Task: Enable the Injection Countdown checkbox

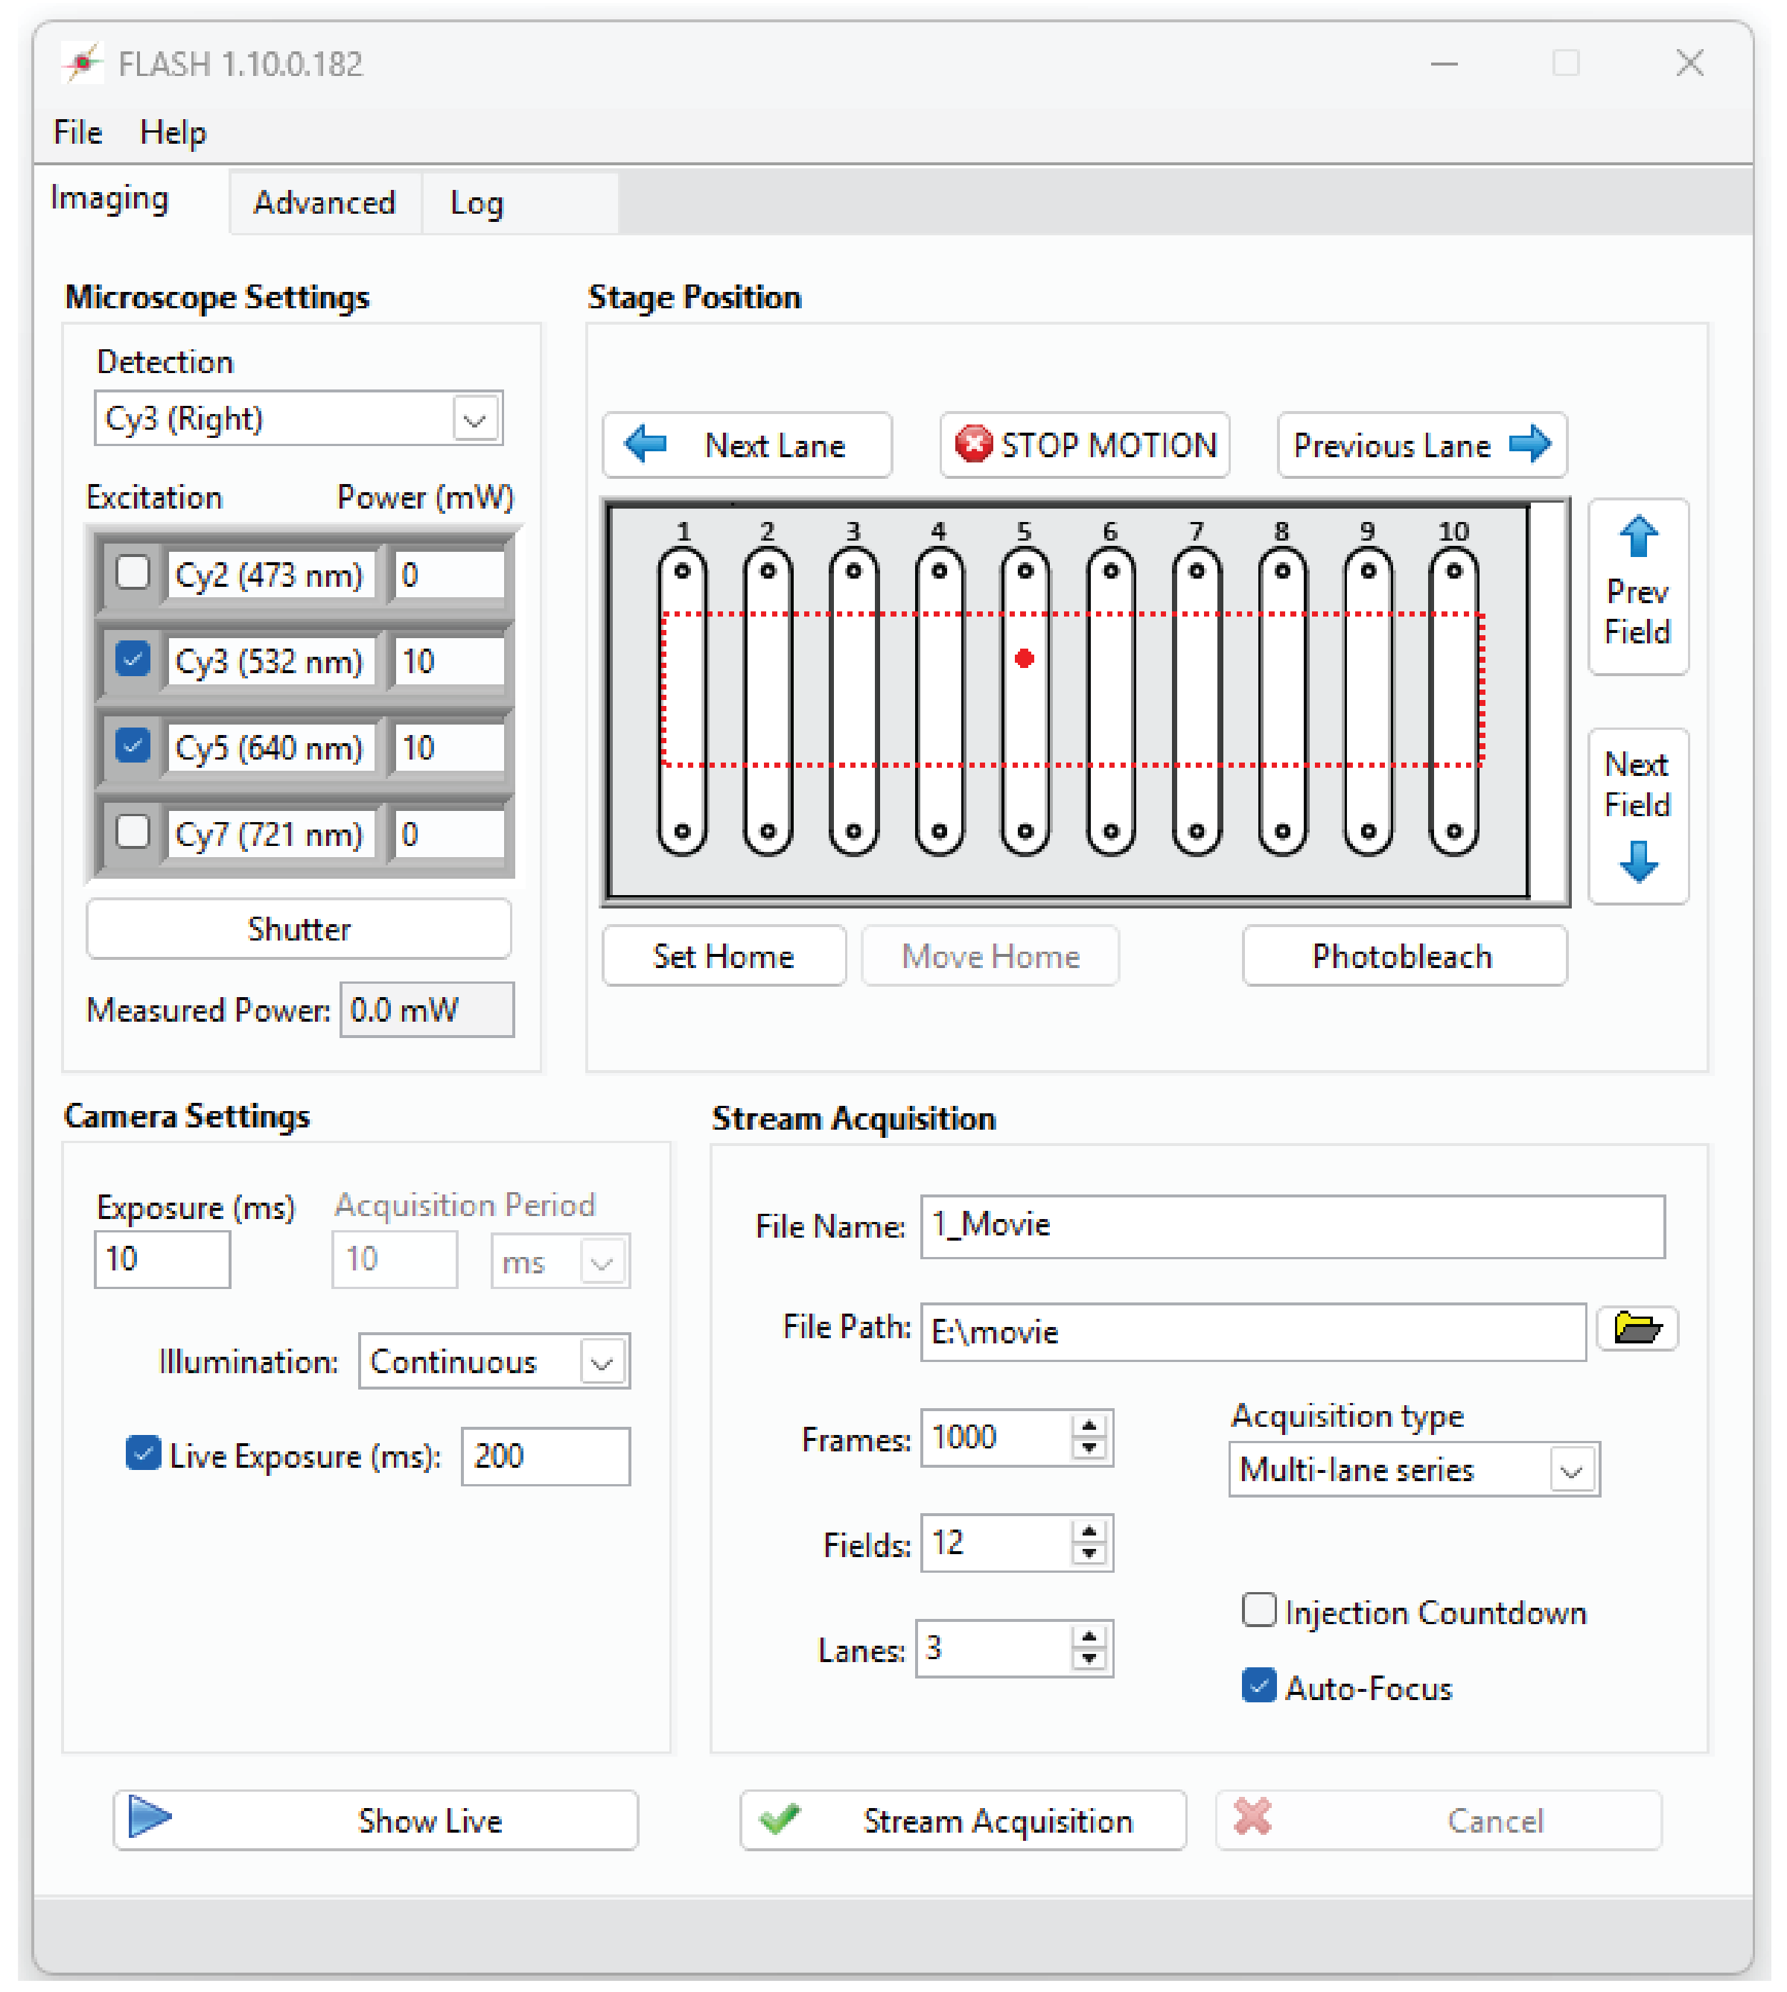Action: 1259,1610
